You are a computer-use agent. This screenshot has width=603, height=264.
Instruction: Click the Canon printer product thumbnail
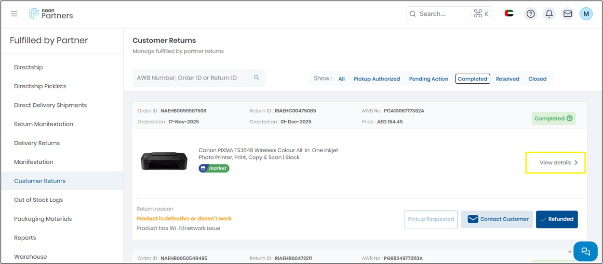coord(164,160)
